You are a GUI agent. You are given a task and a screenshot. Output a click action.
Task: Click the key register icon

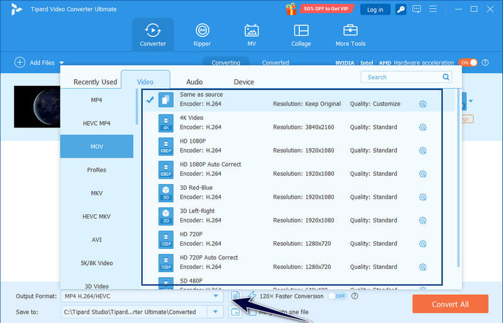[x=401, y=9]
